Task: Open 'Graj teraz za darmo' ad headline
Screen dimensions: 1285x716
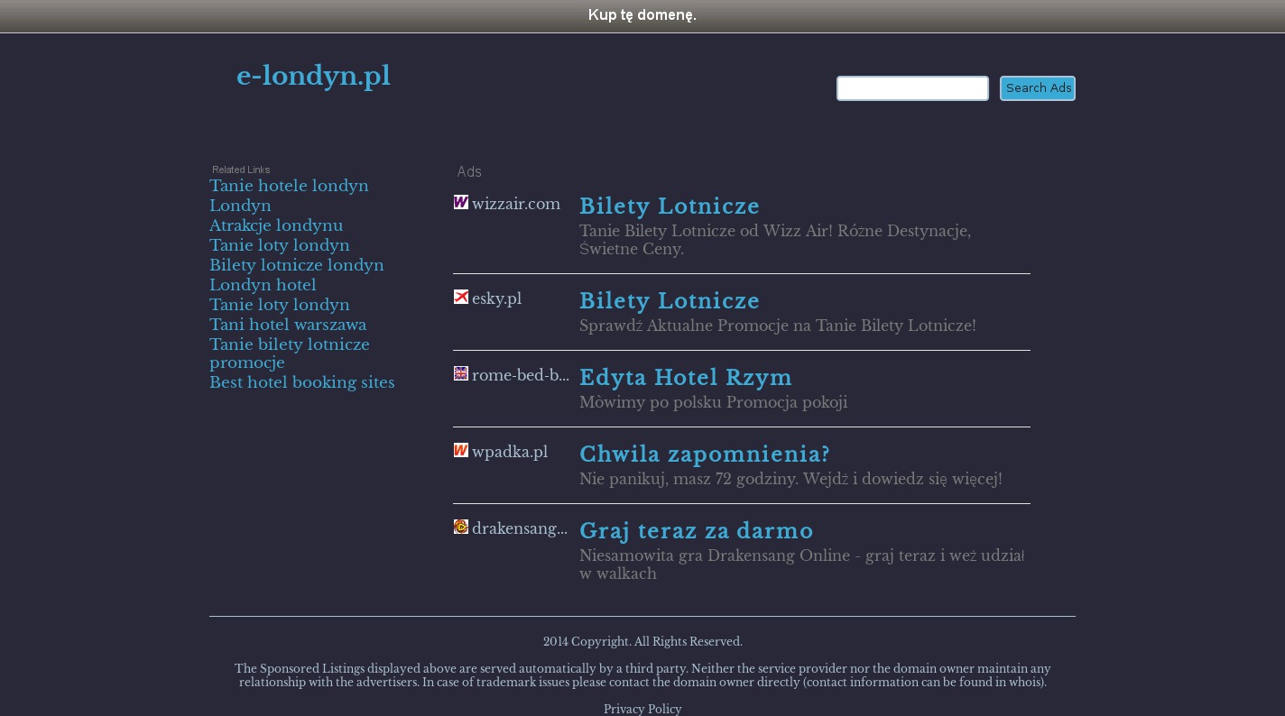Action: tap(696, 531)
